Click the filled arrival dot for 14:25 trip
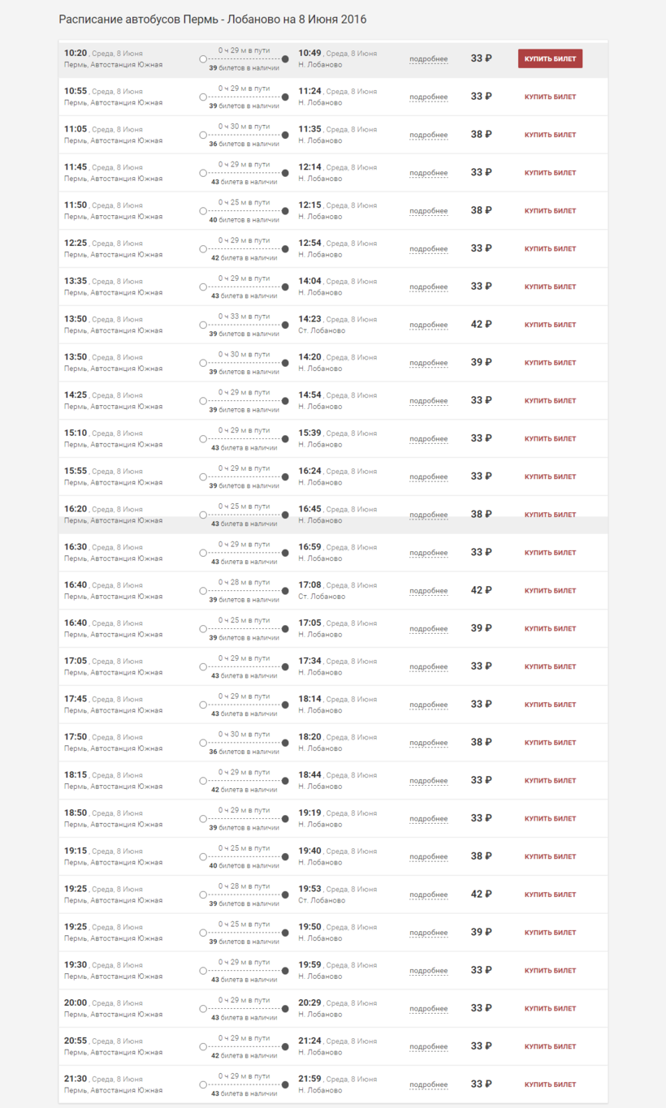Viewport: 666px width, 1108px height. pos(285,401)
